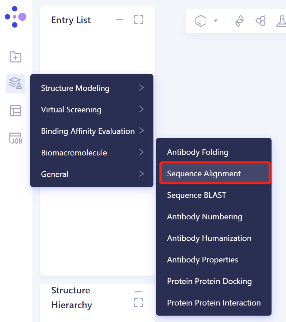Expand the Virtual Screening submenu

92,110
